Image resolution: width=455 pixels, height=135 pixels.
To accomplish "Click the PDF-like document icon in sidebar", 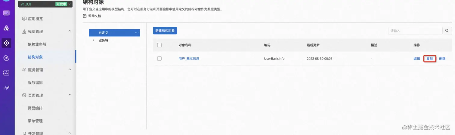I will (6, 72).
